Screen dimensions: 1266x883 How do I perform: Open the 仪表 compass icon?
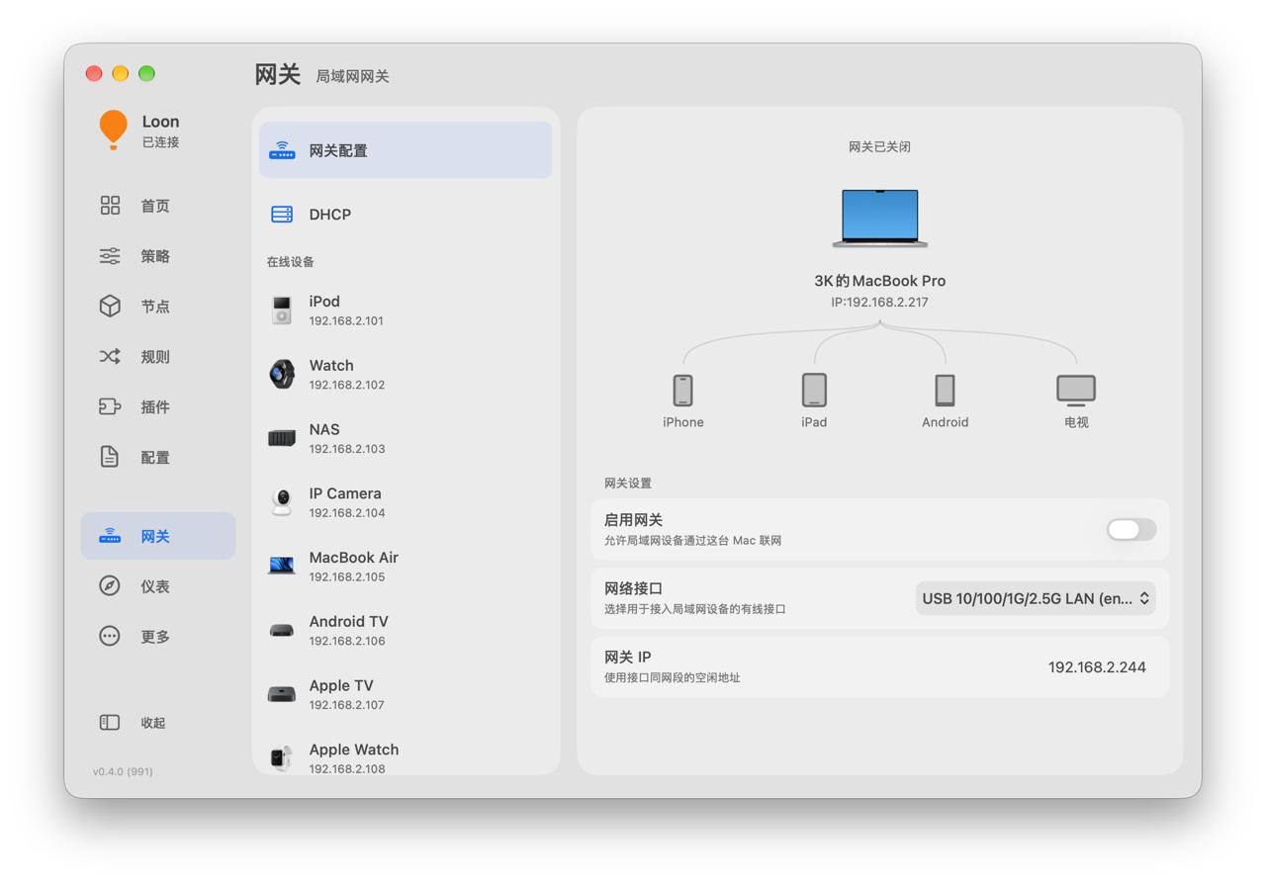point(110,585)
